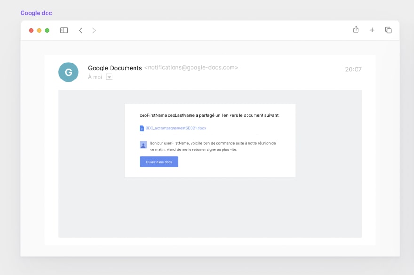Toggle the sidebar panel icon
Viewport: 414px width, 275px height.
64,31
